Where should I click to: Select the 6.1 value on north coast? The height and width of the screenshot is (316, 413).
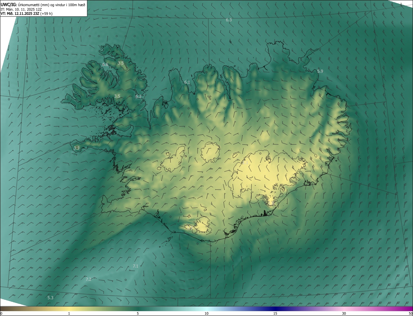pyautogui.click(x=187, y=82)
